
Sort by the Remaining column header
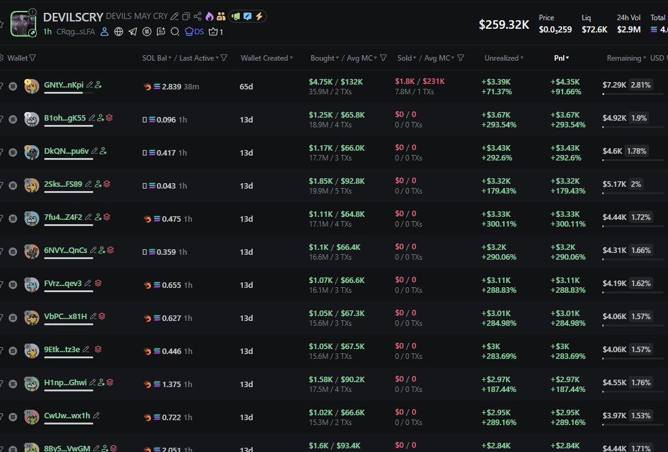tap(626, 58)
